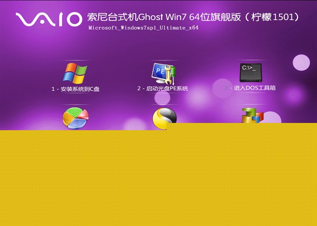Viewport: 317px width, 226px height.
Task: Choose option 1 - 安装系统到C盘
Action: pos(76,89)
